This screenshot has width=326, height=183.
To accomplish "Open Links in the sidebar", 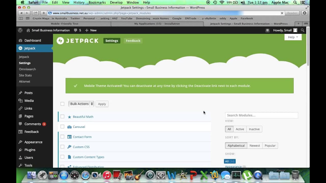I will coord(28,108).
